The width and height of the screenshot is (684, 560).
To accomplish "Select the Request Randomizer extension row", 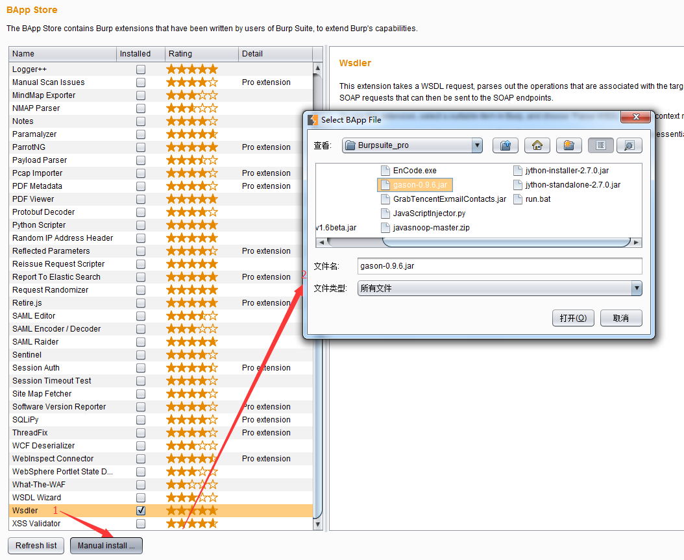I will (160, 290).
